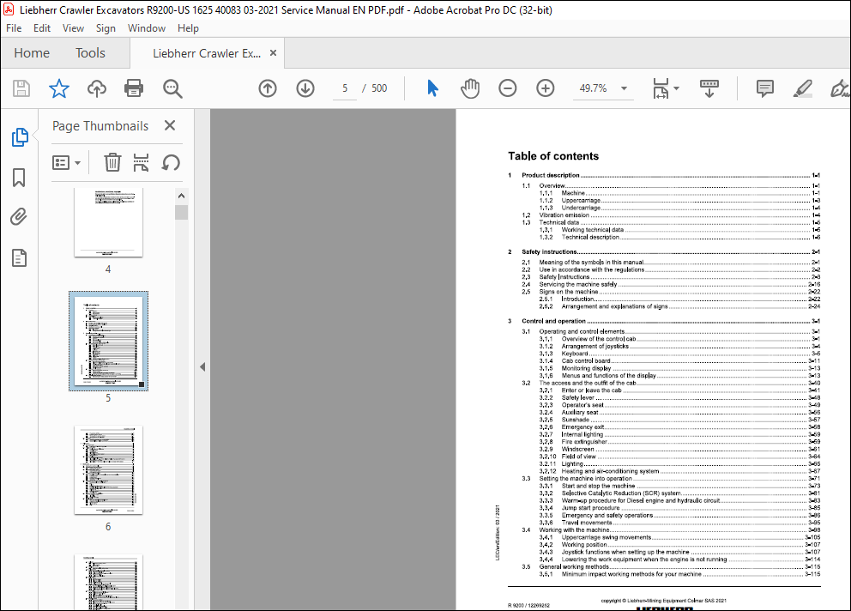The image size is (851, 611).
Task: Click 'General working methods' contents line
Action: (672, 566)
